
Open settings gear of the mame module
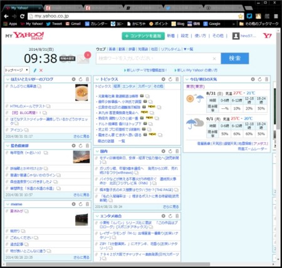pyautogui.click(x=73, y=204)
